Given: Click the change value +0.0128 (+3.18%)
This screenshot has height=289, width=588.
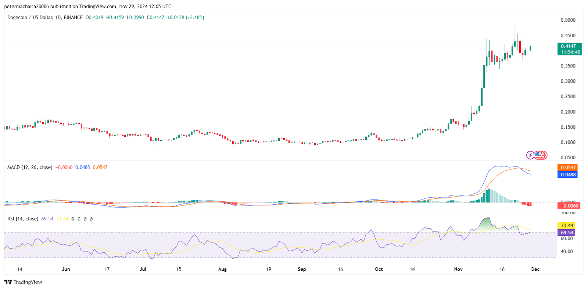Looking at the screenshot, I should pos(186,17).
